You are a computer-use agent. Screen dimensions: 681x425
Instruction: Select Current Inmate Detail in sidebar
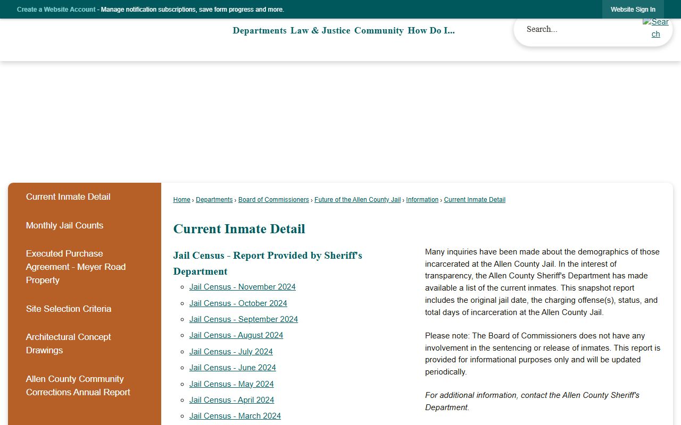85,197
